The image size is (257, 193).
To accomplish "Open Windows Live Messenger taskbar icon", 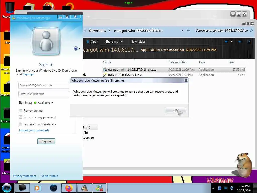I will (x=100, y=188).
